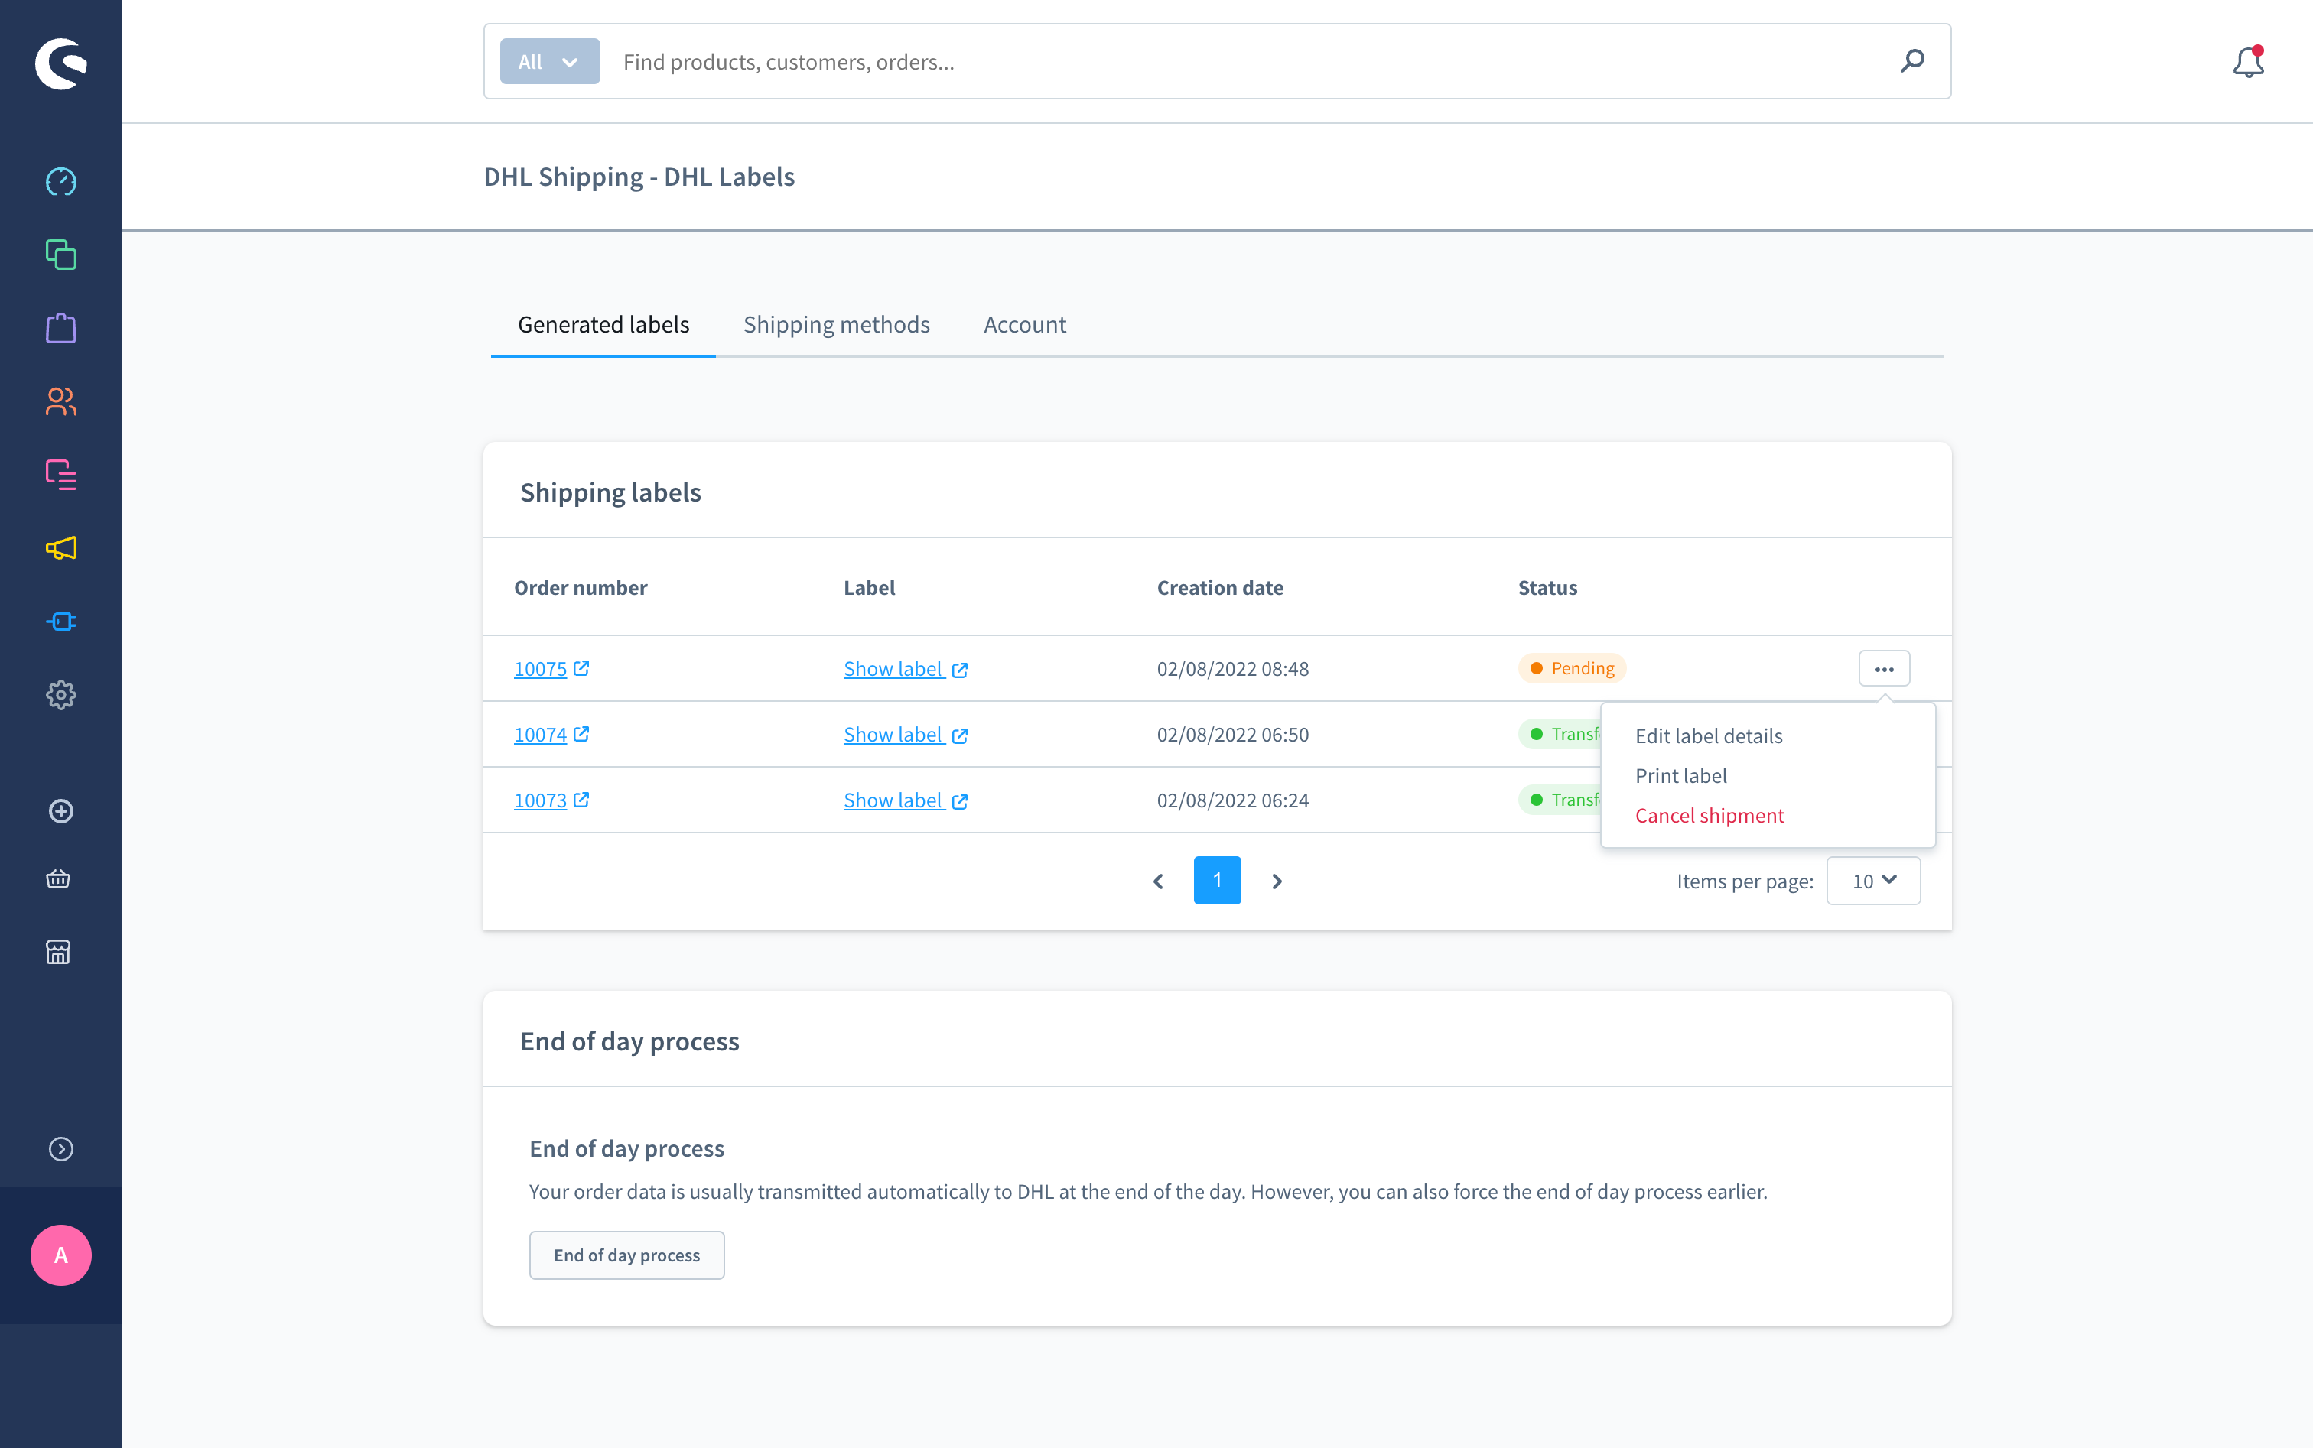The image size is (2313, 1448).
Task: Click the search magnifier icon
Action: pyautogui.click(x=1912, y=61)
